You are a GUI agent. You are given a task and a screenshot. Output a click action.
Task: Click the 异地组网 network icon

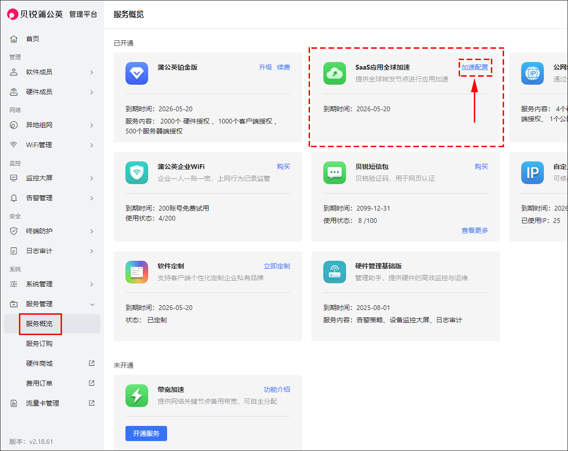[14, 125]
